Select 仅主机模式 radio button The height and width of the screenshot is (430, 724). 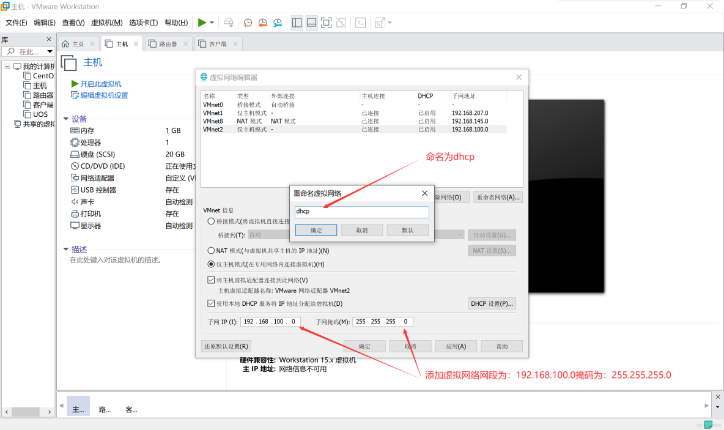pos(211,264)
